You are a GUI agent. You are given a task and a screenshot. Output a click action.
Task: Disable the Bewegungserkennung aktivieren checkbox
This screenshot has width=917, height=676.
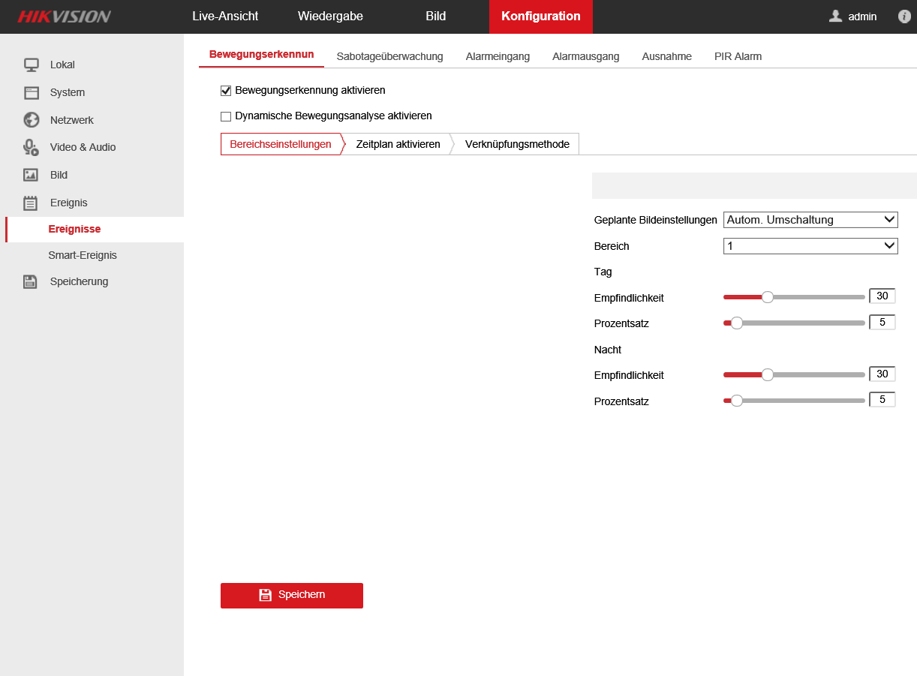point(226,91)
